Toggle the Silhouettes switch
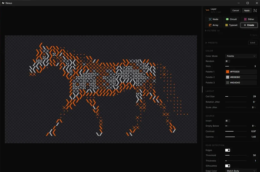This screenshot has width=260, height=172. [227, 166]
